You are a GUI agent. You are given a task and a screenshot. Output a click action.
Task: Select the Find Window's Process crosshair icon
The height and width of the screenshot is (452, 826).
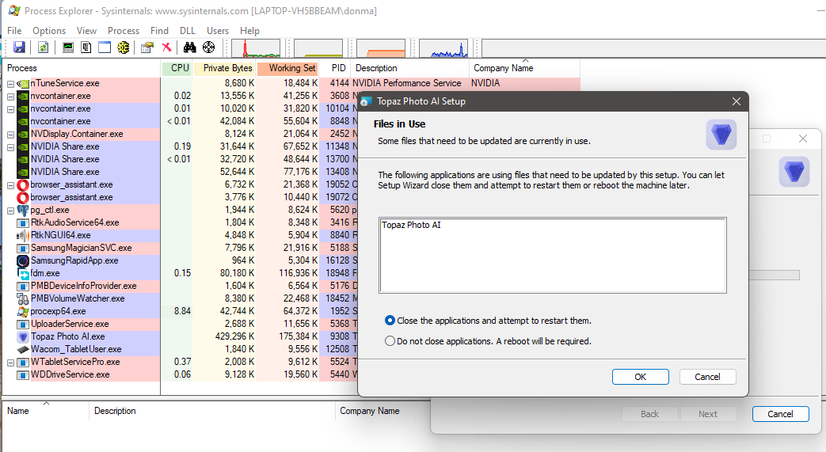208,47
